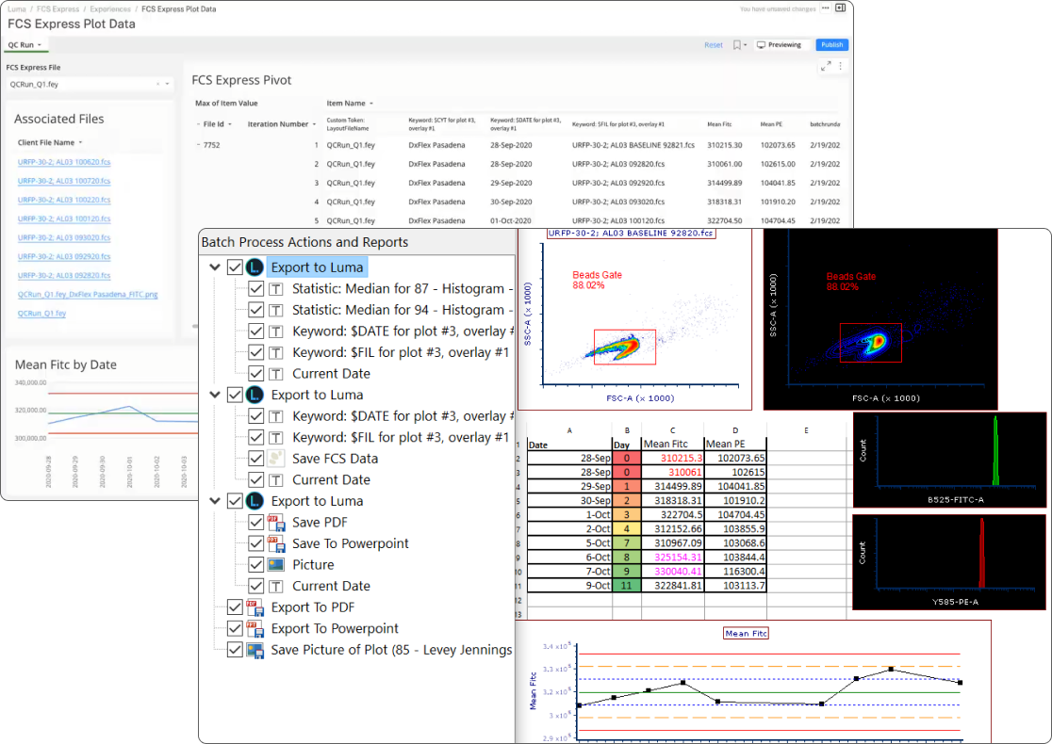The height and width of the screenshot is (744, 1052).
Task: Click the Save FCS Data icon
Action: 276,459
